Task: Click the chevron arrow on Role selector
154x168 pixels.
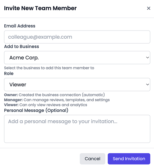Action: click(147, 85)
